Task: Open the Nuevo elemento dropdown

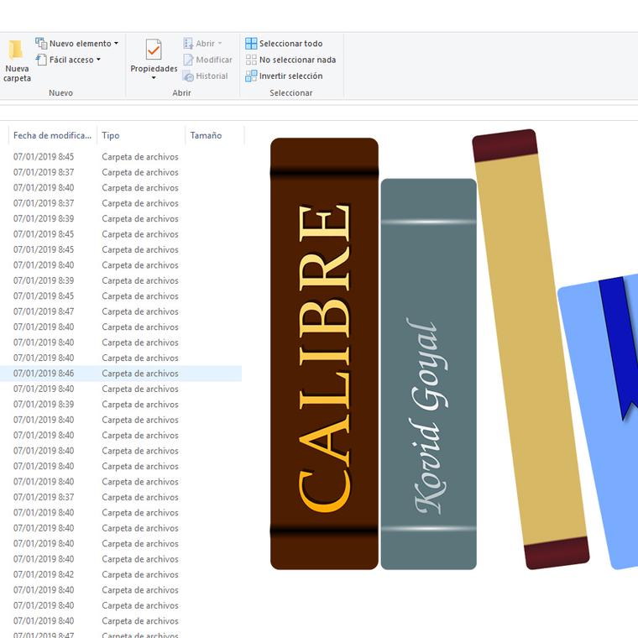Action: [x=116, y=44]
